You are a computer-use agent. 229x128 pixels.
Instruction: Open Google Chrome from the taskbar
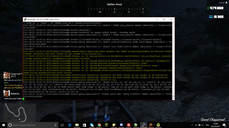tap(99, 125)
